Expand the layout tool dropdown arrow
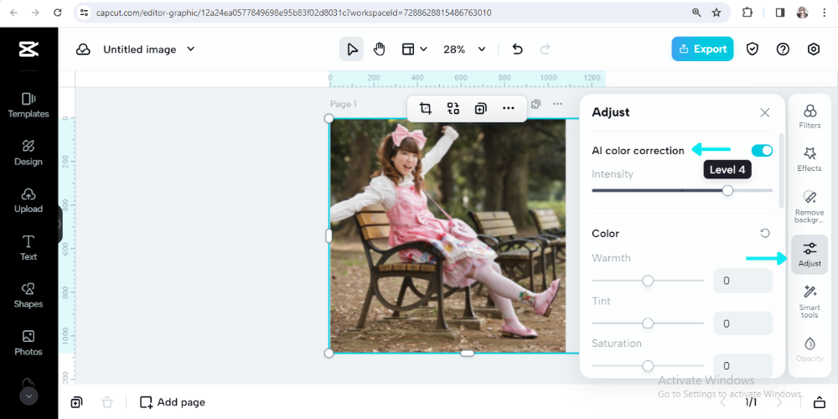Screen dimensions: 838x419 424,49
